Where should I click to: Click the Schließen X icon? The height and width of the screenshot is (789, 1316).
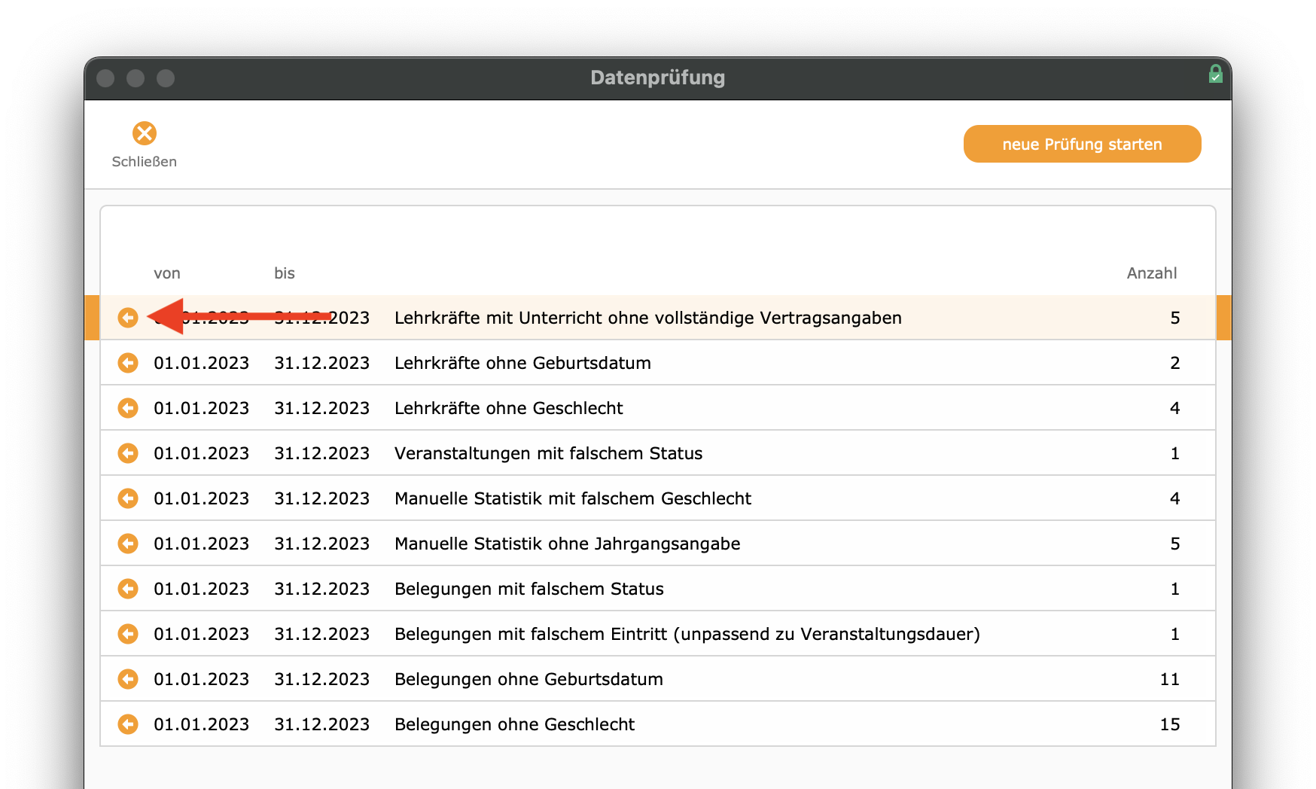point(145,133)
